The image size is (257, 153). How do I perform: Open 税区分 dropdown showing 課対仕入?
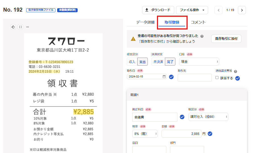[208, 117]
